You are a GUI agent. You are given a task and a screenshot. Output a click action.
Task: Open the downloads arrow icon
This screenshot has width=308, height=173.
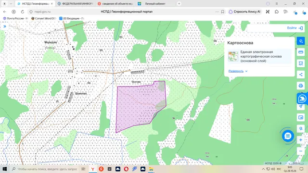pos(304,12)
